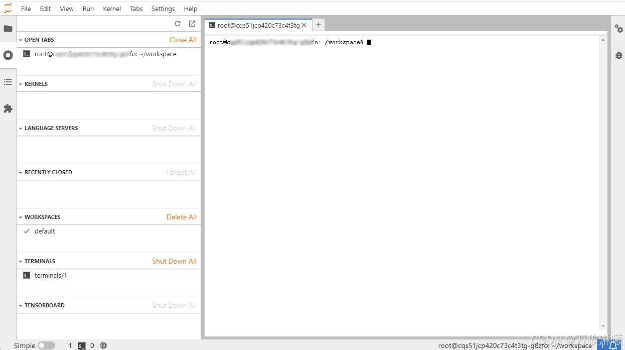The height and width of the screenshot is (350, 625).
Task: Open the Debugger bug icon
Action: [x=619, y=55]
